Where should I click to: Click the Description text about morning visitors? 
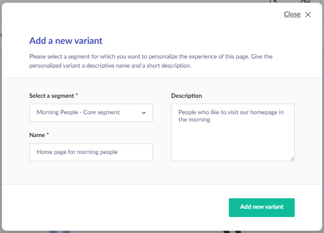231,116
